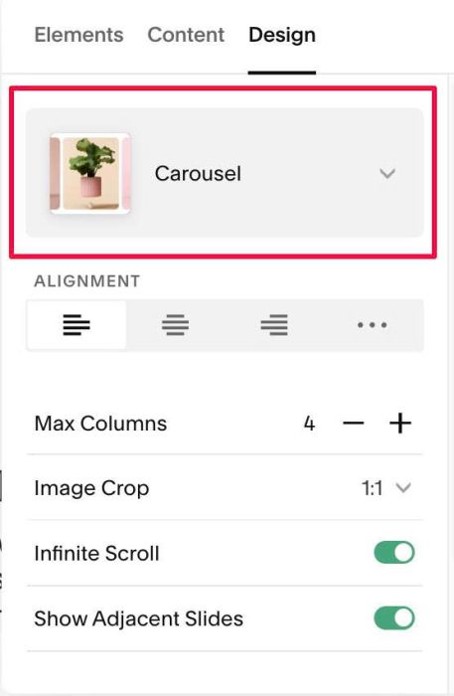
Task: Toggle Show Adjacent Slides switch
Action: pyautogui.click(x=394, y=617)
